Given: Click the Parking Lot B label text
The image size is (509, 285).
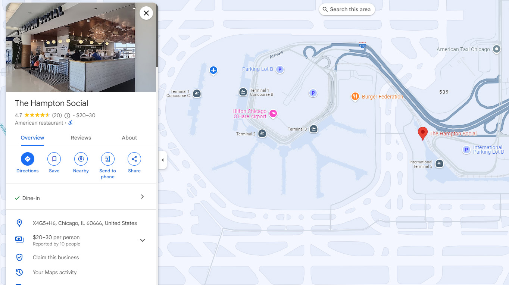Looking at the screenshot, I should coord(257,69).
